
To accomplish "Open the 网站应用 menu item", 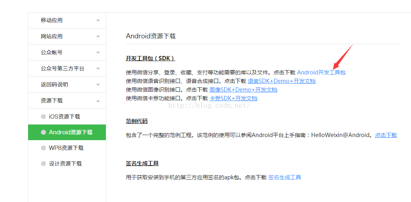I will (x=67, y=36).
